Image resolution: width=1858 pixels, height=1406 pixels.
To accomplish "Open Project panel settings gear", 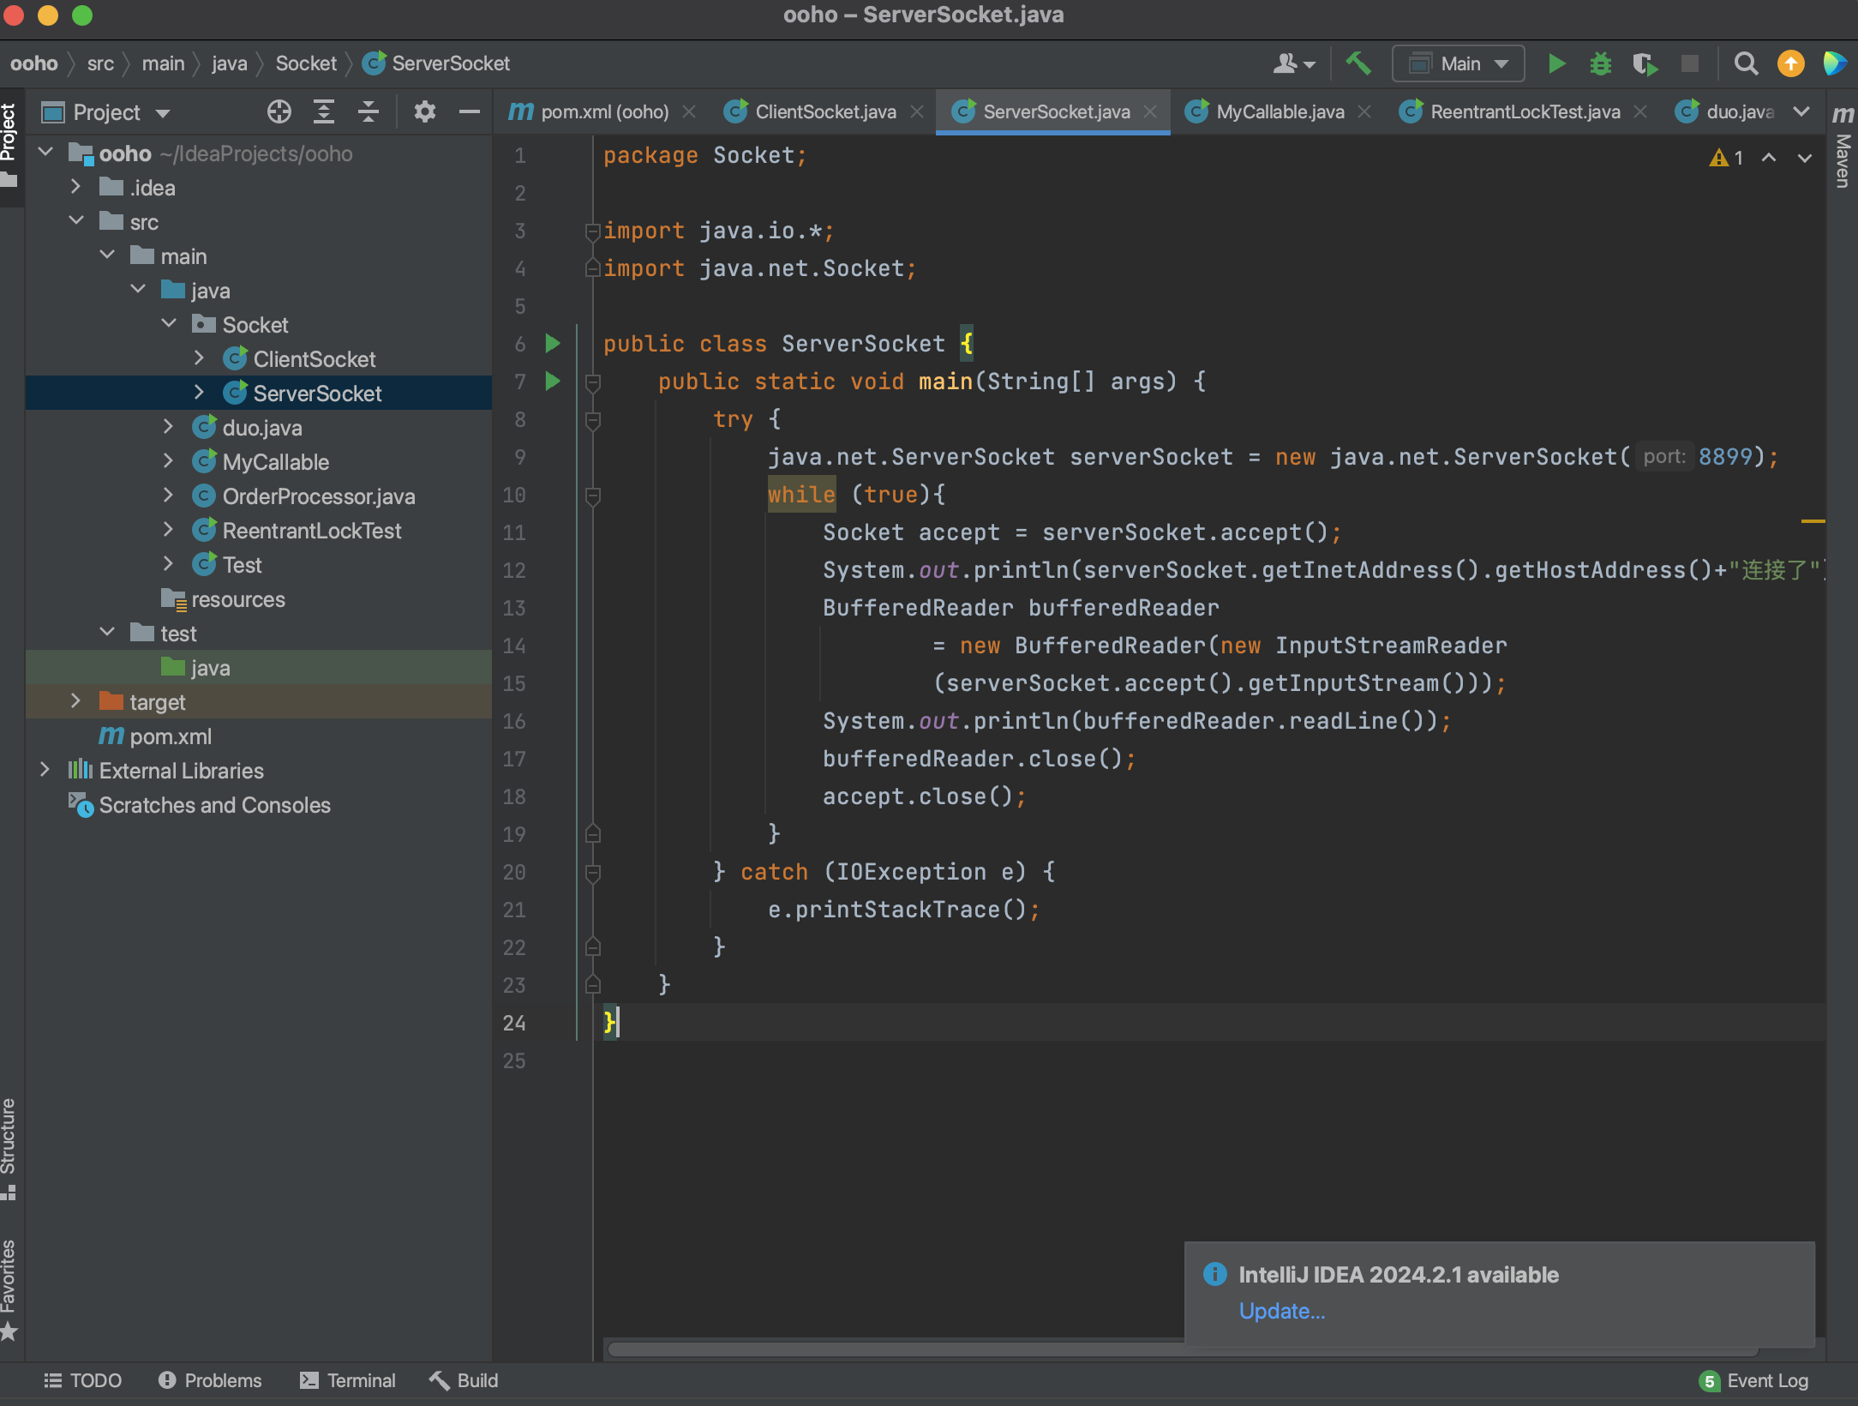I will tap(424, 111).
